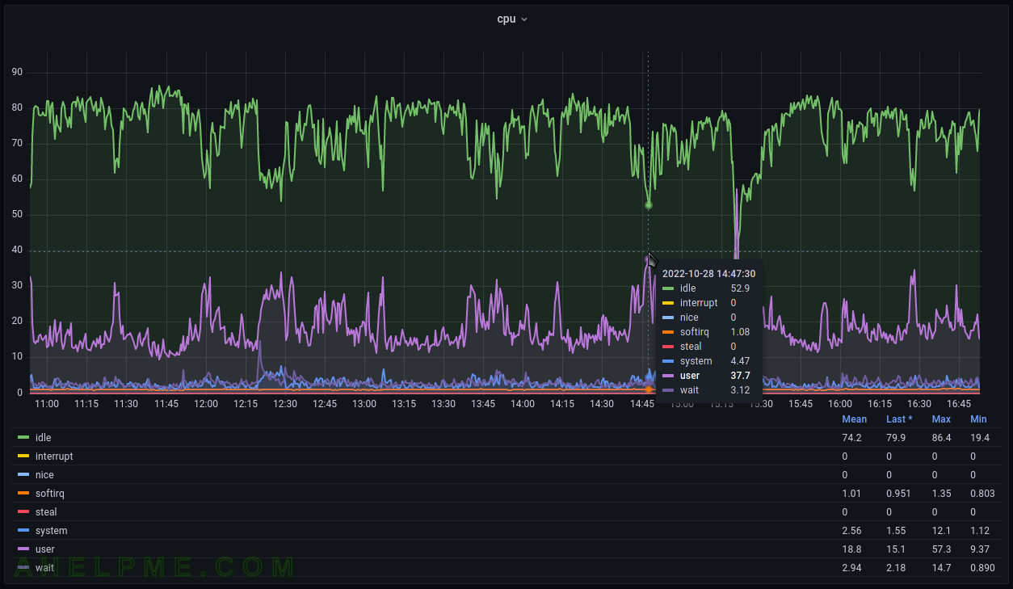Click the idle data point marker at 14:47:30
Viewport: 1013px width, 589px height.
[648, 205]
